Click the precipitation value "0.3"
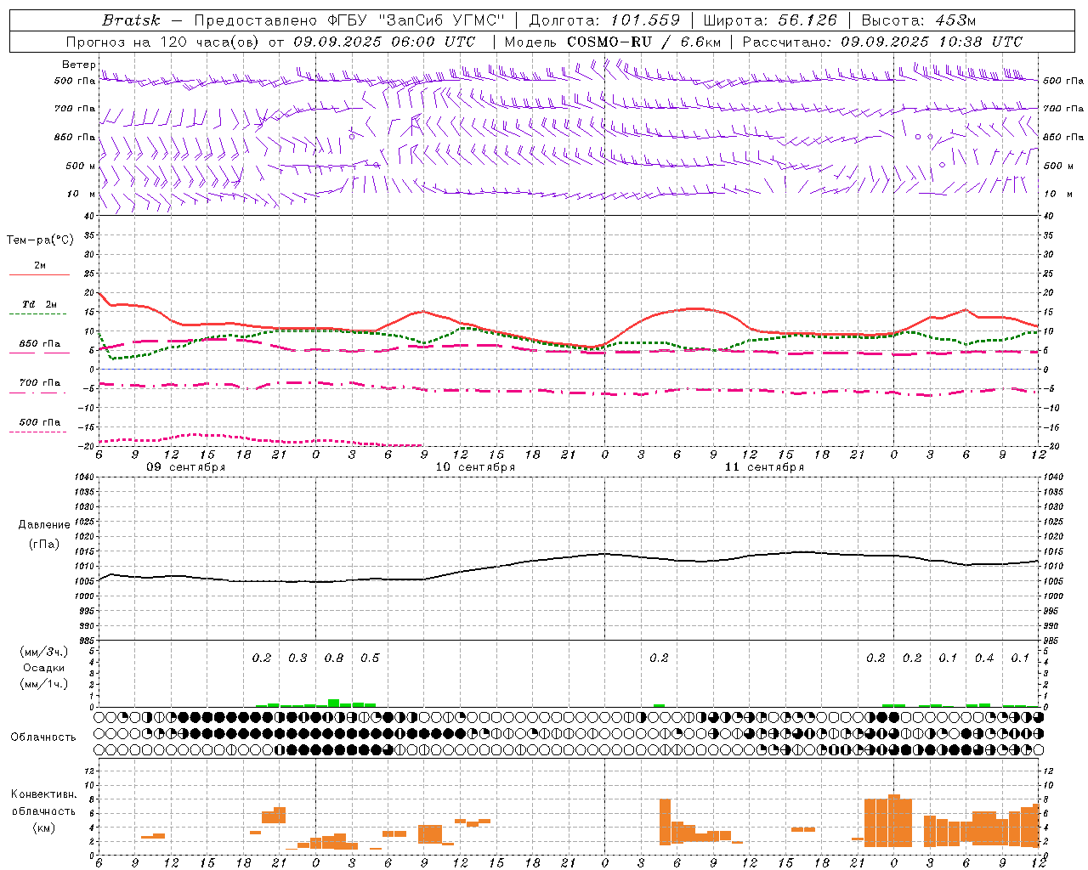Viewport: 1088px width, 870px height. tap(297, 658)
